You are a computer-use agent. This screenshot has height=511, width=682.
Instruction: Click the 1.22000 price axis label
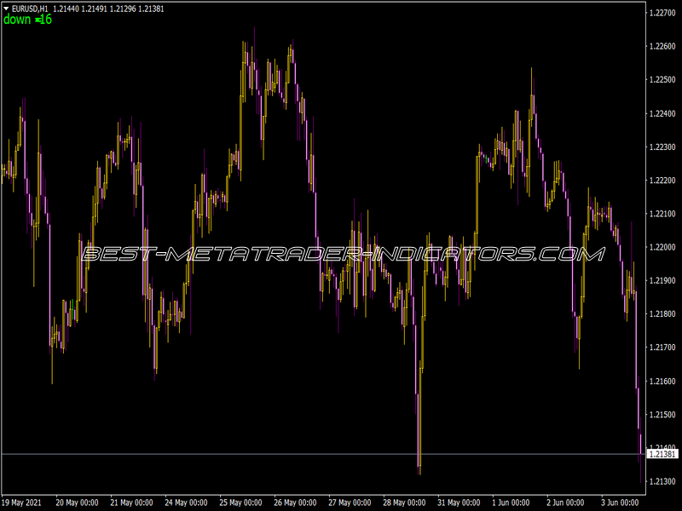point(662,247)
